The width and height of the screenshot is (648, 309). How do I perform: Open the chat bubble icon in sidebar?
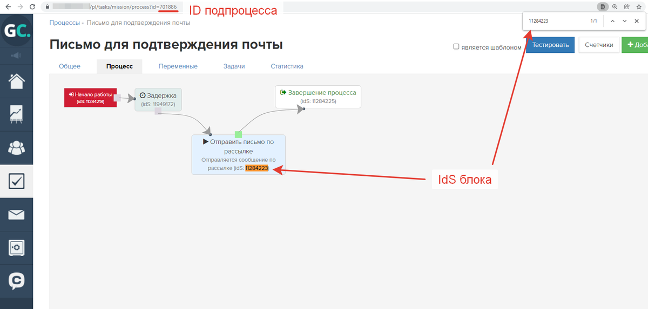16,280
